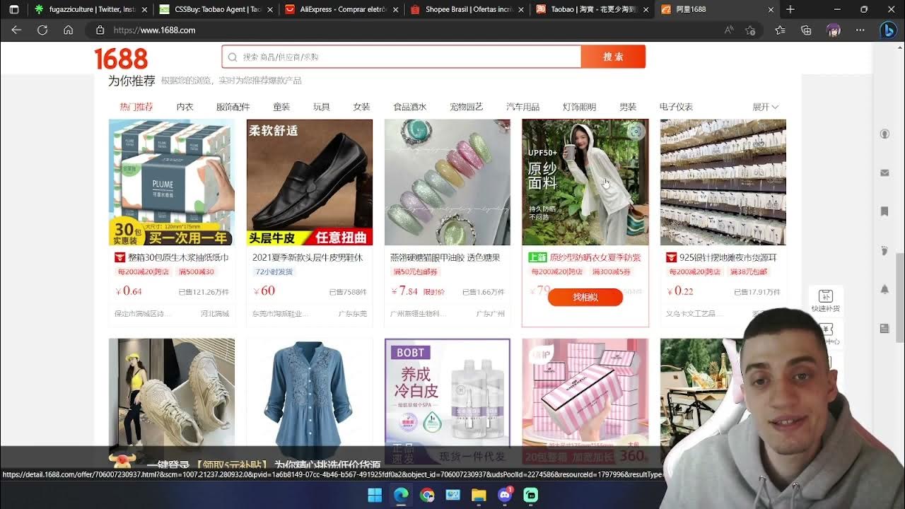Open the browser home page icon
Viewport: 905px width, 509px height.
[x=68, y=30]
